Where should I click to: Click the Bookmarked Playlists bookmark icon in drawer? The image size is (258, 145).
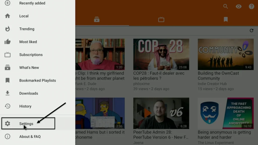(x=7, y=80)
